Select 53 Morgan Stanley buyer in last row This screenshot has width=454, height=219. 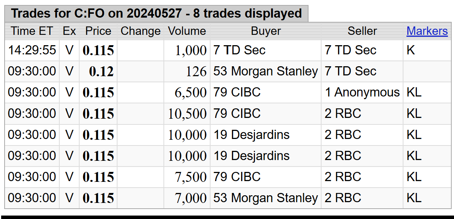pos(266,198)
